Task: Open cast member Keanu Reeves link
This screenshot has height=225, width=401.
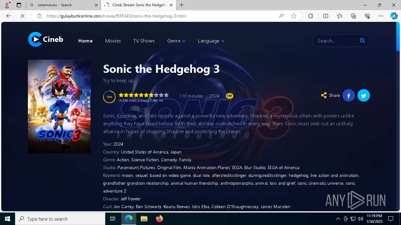Action: pyautogui.click(x=177, y=207)
